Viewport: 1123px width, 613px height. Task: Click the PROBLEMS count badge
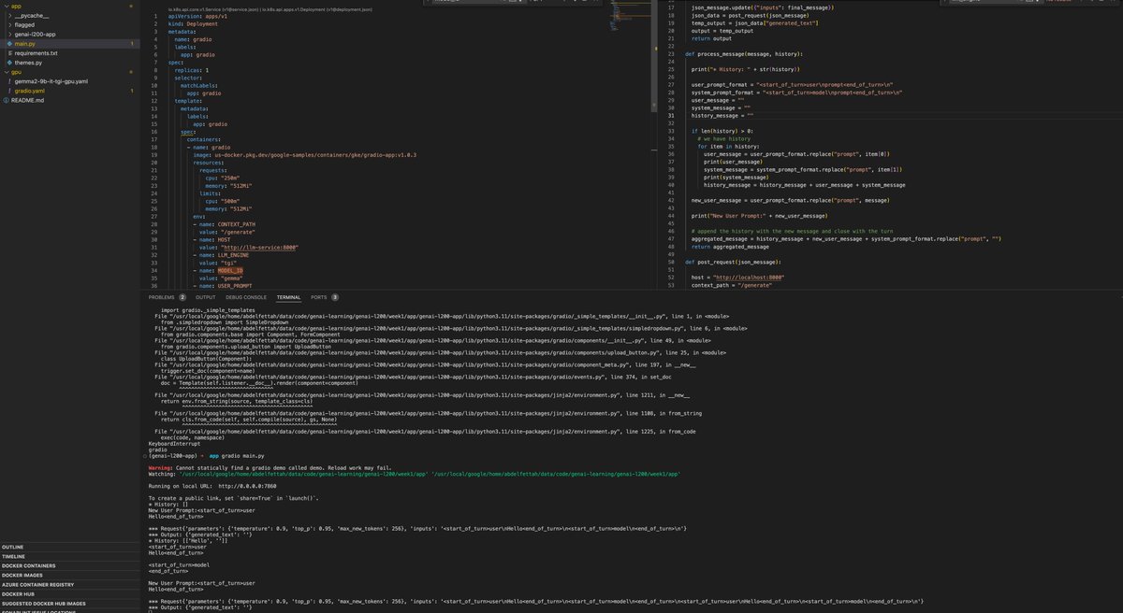click(x=182, y=297)
